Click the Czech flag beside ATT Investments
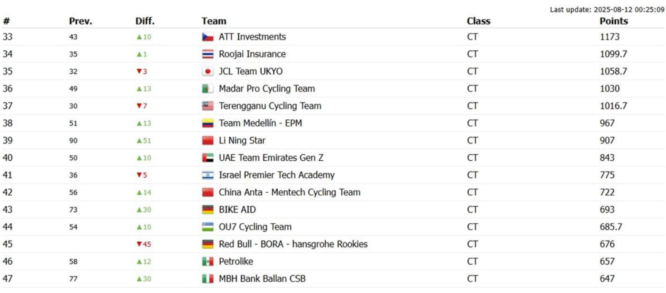The height and width of the screenshot is (293, 666). point(208,37)
